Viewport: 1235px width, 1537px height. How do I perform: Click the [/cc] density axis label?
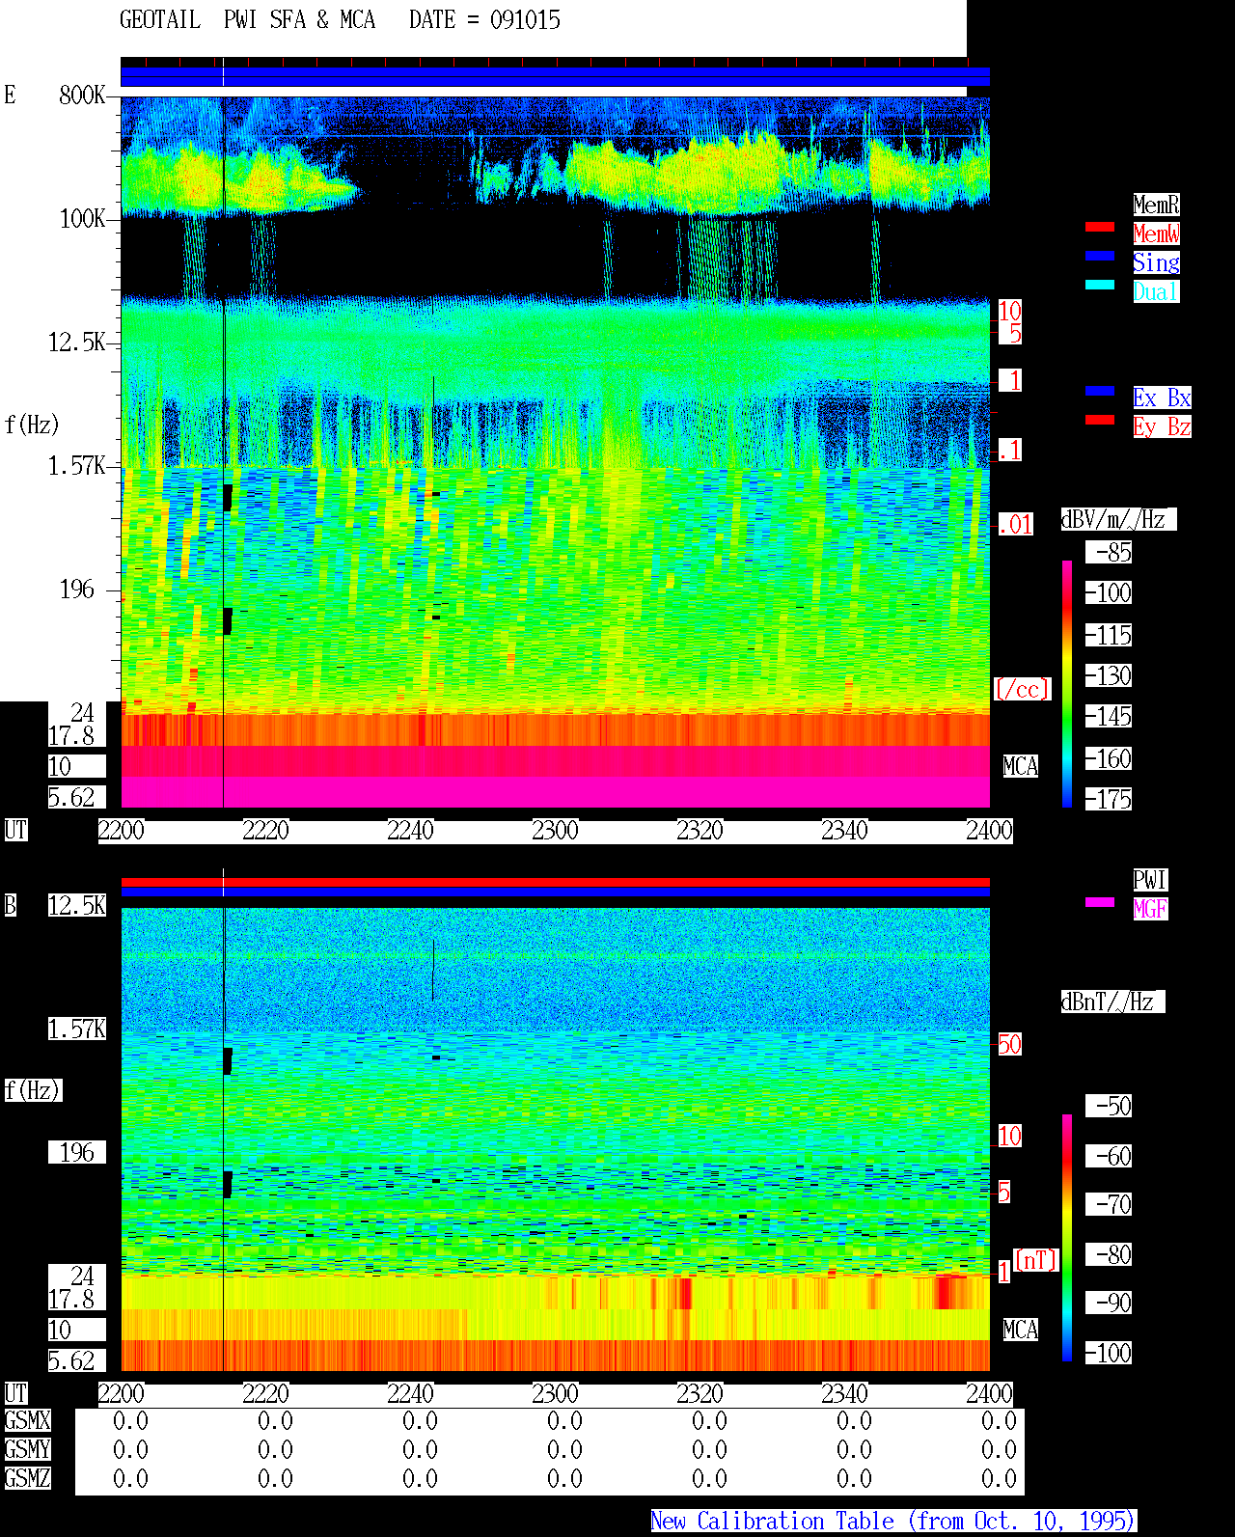pyautogui.click(x=1022, y=689)
